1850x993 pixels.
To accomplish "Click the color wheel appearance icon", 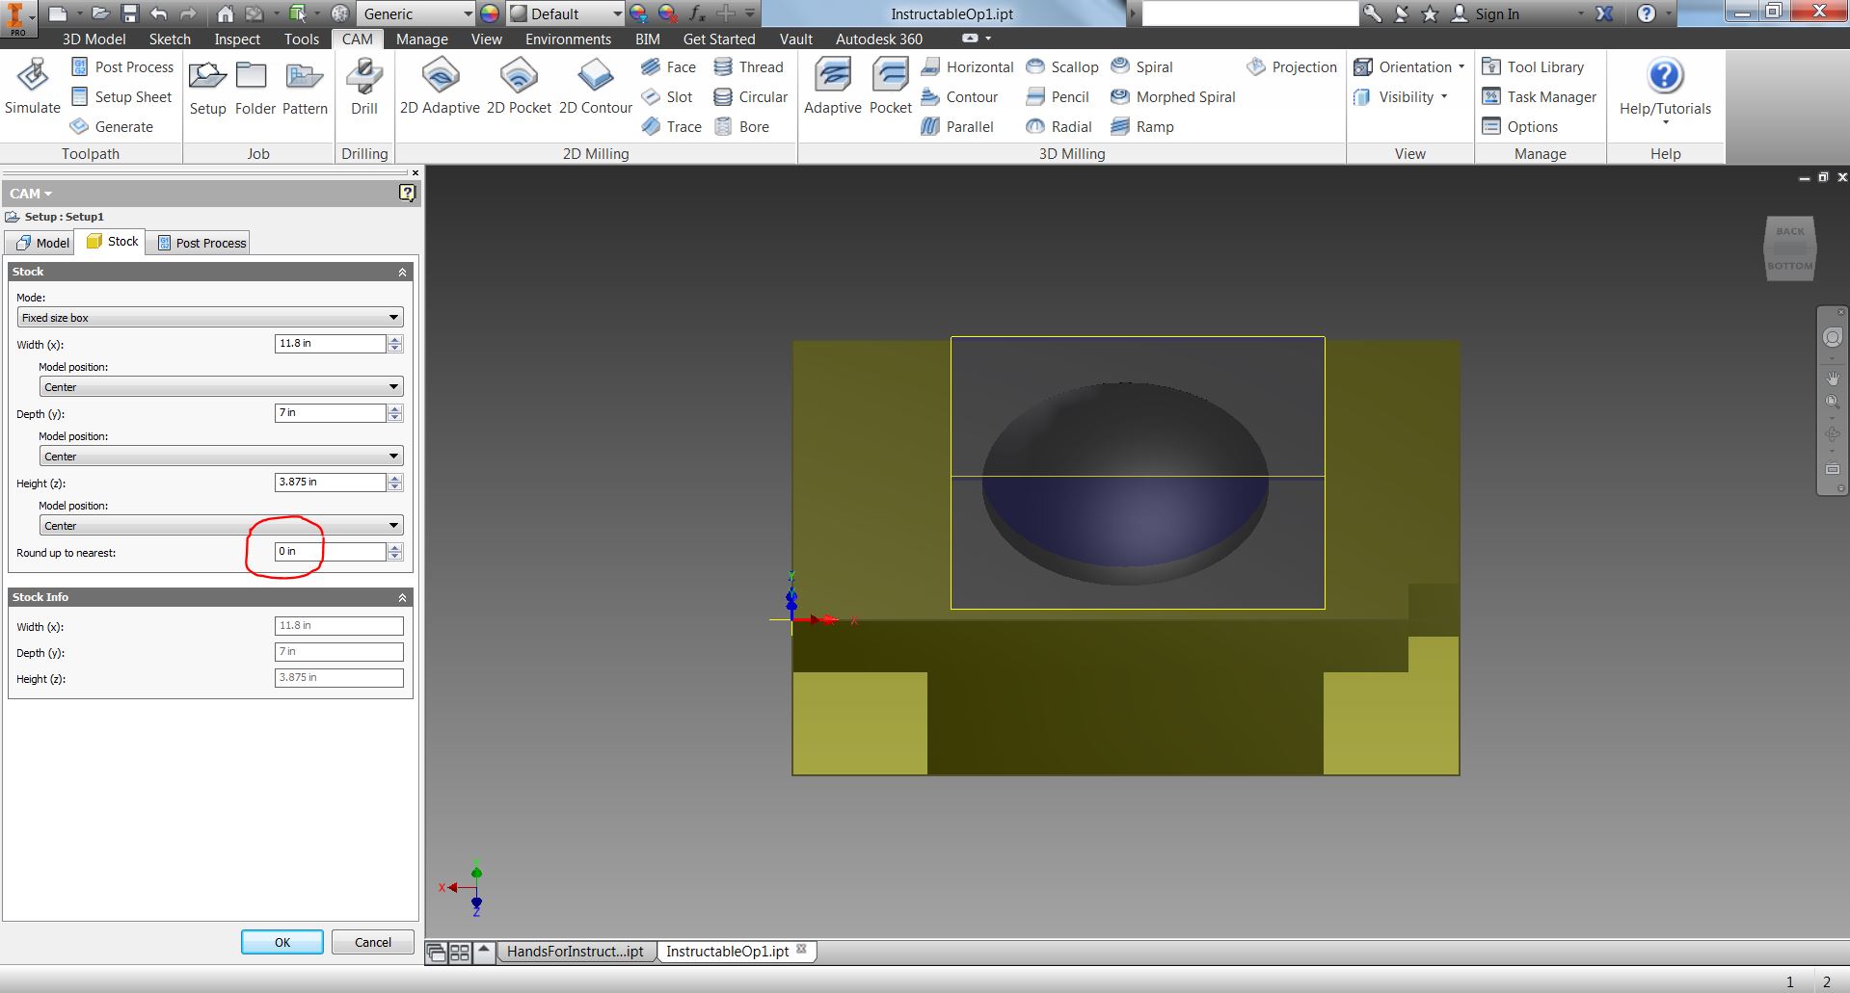I will 490,13.
